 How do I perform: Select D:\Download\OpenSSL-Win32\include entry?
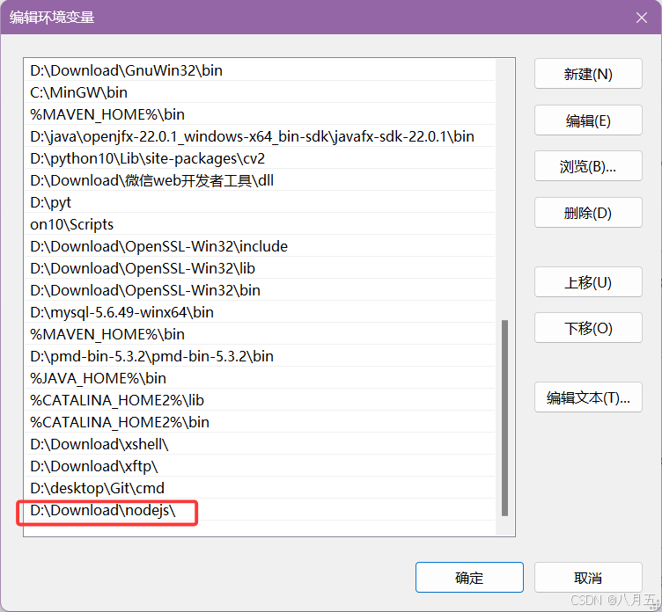point(260,246)
